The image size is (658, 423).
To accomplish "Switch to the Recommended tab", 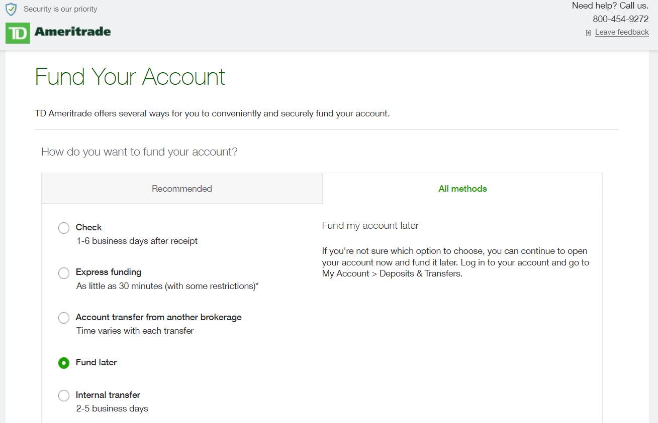I will point(182,189).
